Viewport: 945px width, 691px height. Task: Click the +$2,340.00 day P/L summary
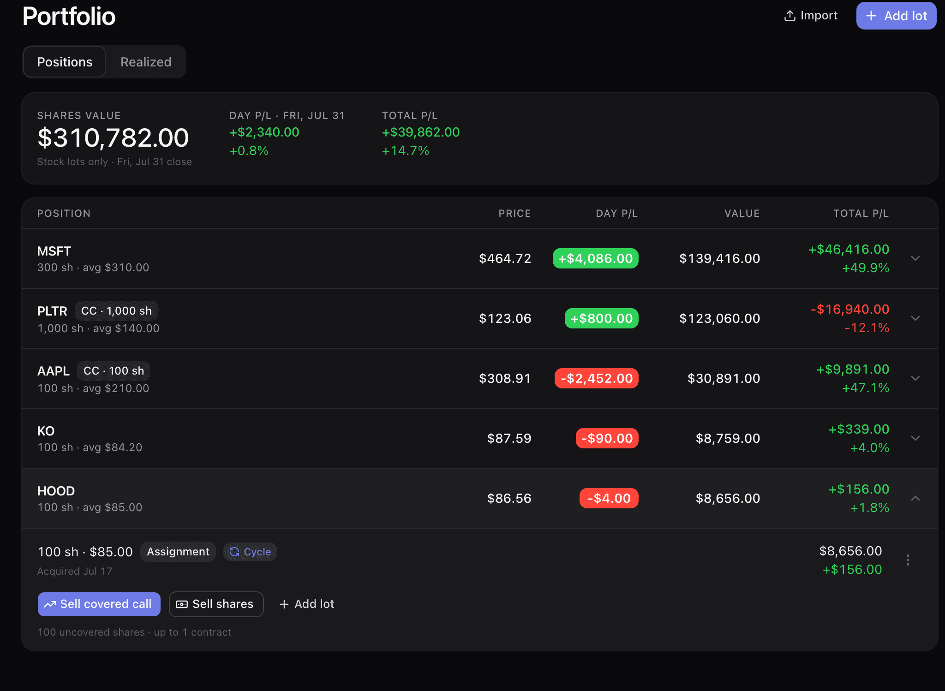[x=264, y=132]
